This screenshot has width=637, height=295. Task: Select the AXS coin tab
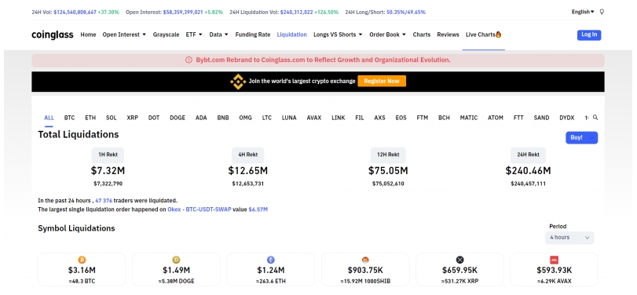click(x=380, y=118)
